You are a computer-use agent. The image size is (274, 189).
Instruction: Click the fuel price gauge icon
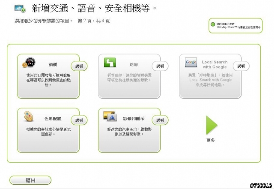pyautogui.click(x=29, y=63)
